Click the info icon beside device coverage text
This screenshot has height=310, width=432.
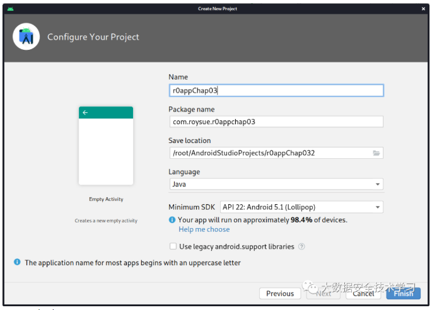172,220
